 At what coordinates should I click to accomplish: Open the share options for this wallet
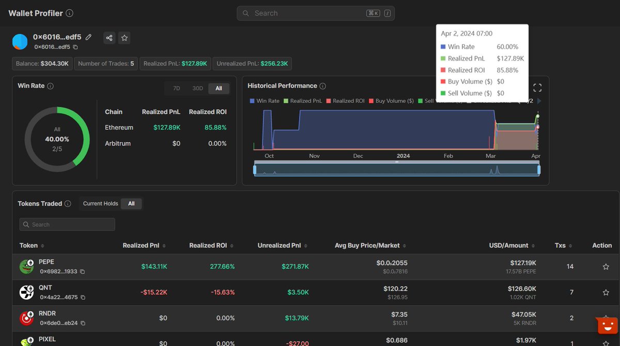click(x=109, y=37)
